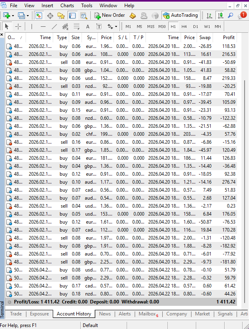Select the Text tool labeled A
The image size is (249, 329).
[x=88, y=26]
